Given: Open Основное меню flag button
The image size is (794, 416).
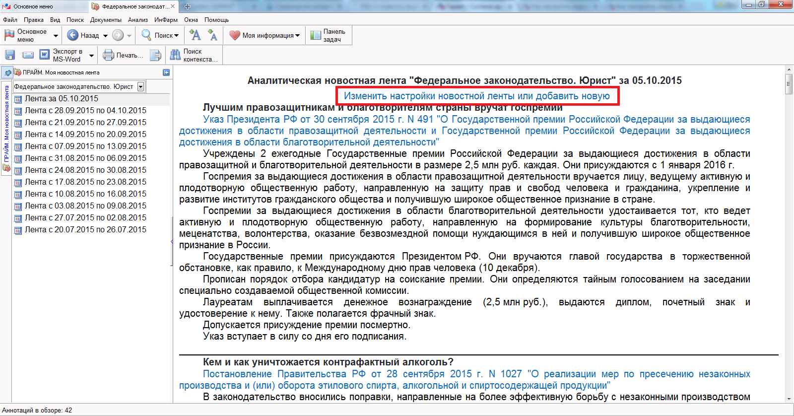Looking at the screenshot, I should click(26, 35).
